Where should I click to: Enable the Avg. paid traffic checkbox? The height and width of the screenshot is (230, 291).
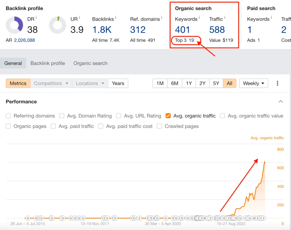coord(53,126)
